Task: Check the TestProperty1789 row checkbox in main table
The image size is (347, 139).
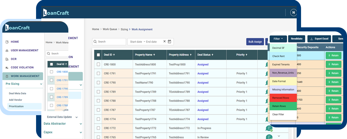Action: [99, 92]
